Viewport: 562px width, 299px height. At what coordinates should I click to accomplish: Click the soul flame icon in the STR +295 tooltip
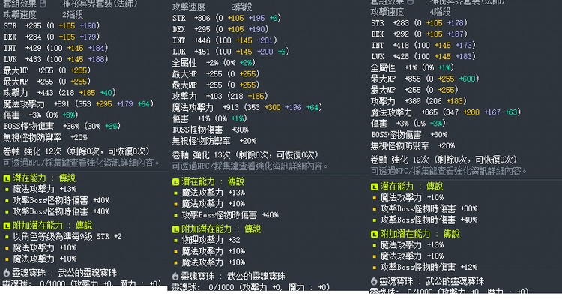7,273
